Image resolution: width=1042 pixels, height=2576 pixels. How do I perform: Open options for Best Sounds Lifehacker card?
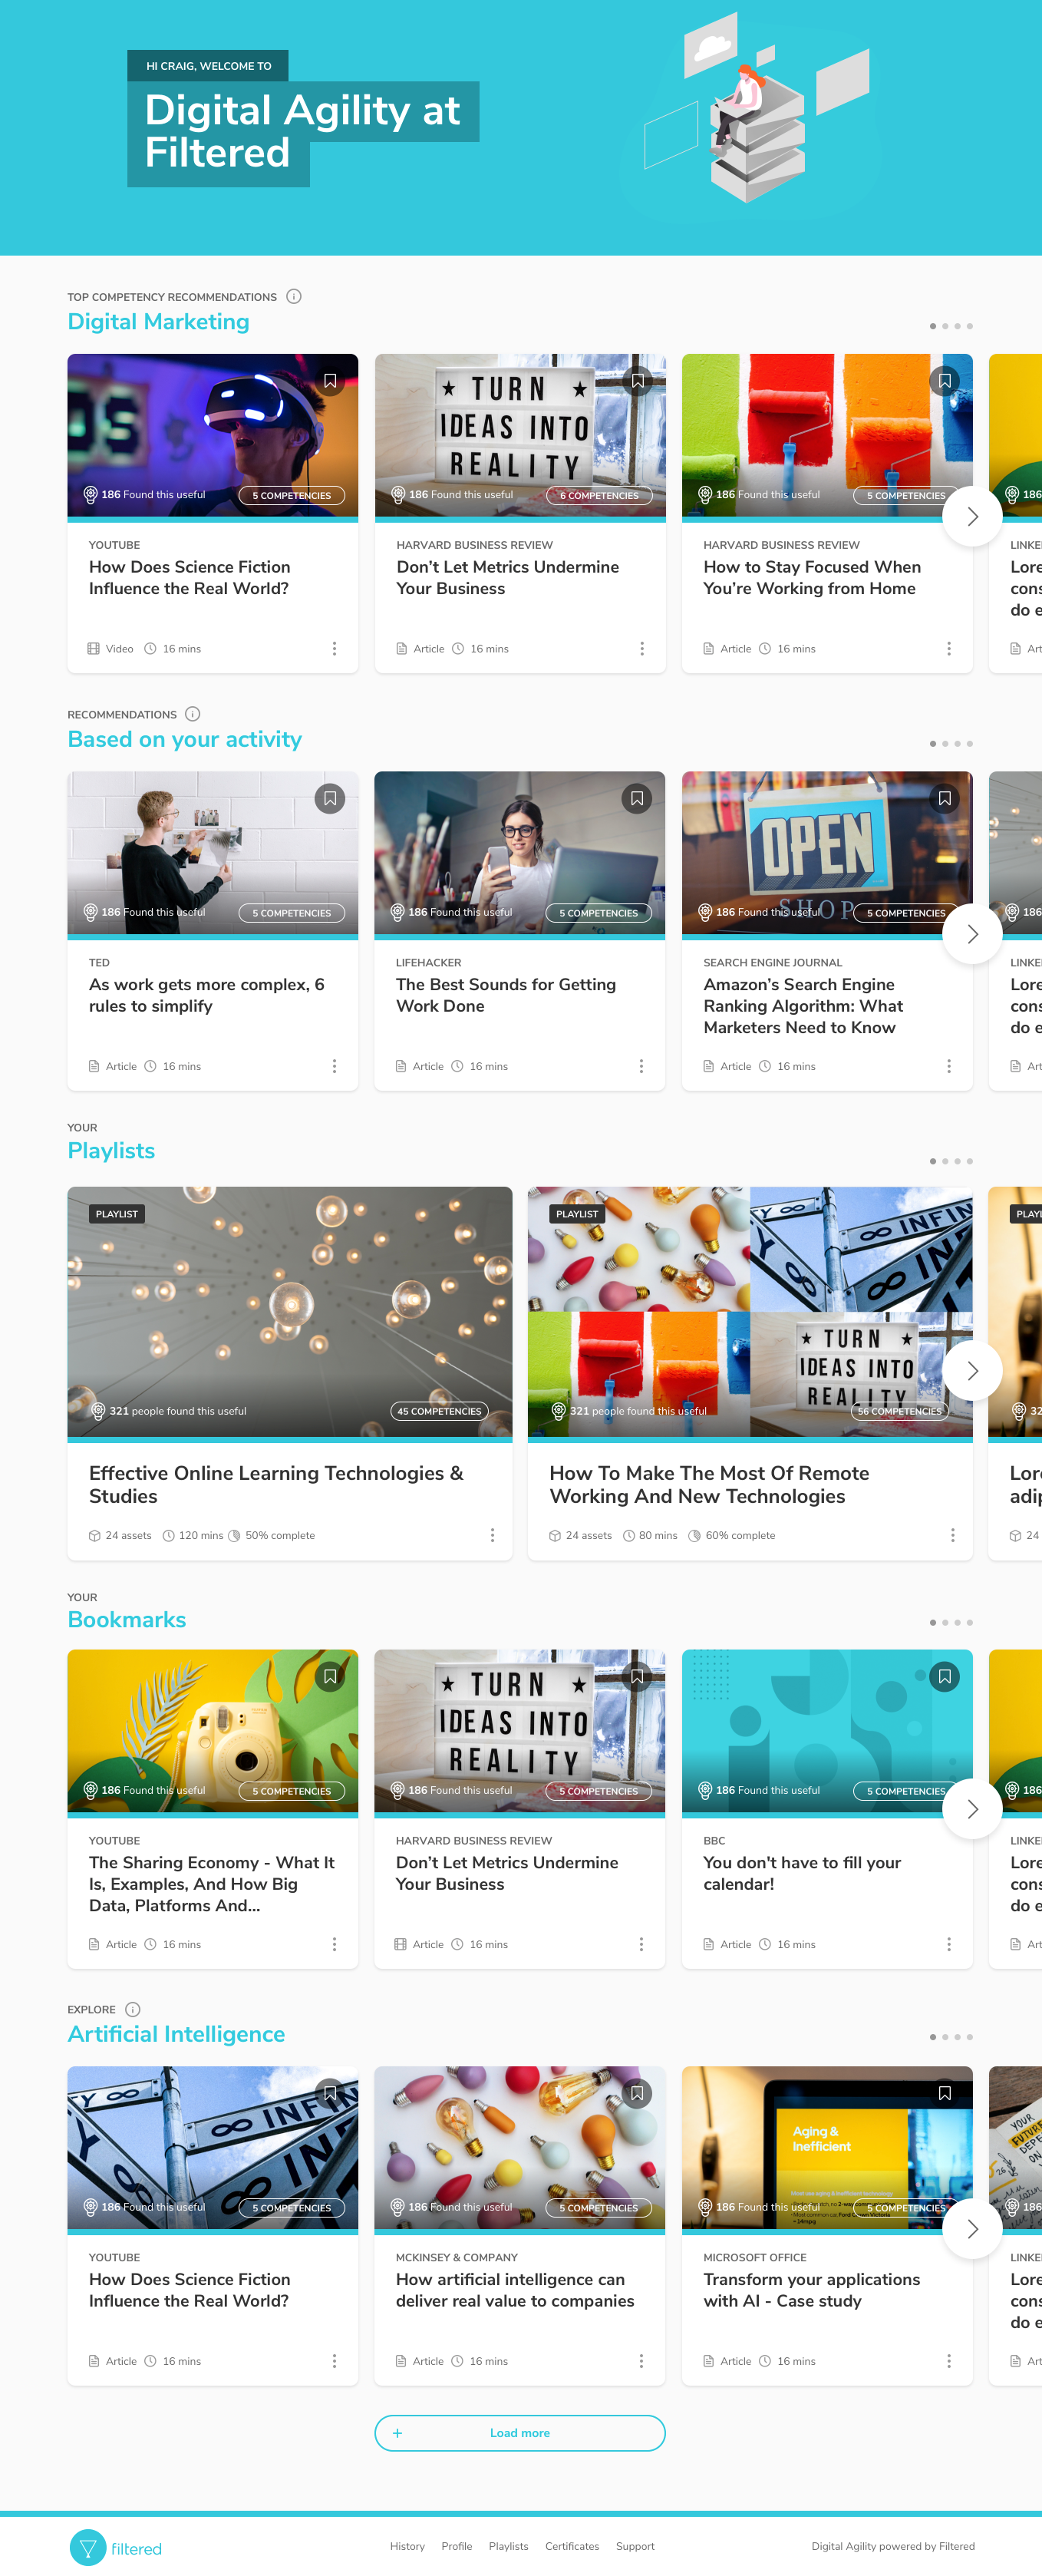click(x=641, y=1066)
